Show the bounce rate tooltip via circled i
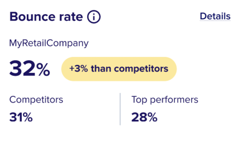 coord(94,17)
